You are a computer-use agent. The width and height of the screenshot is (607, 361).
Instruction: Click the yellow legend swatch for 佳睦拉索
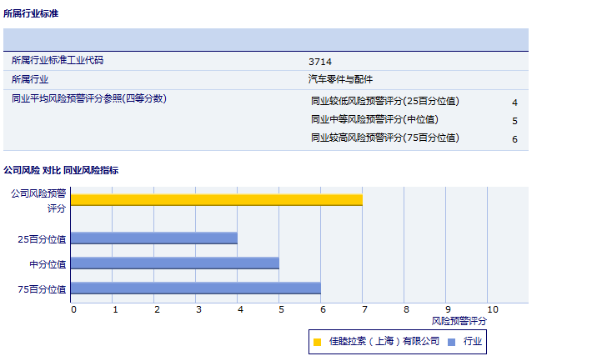[317, 342]
